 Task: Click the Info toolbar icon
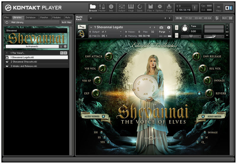[111, 8]
